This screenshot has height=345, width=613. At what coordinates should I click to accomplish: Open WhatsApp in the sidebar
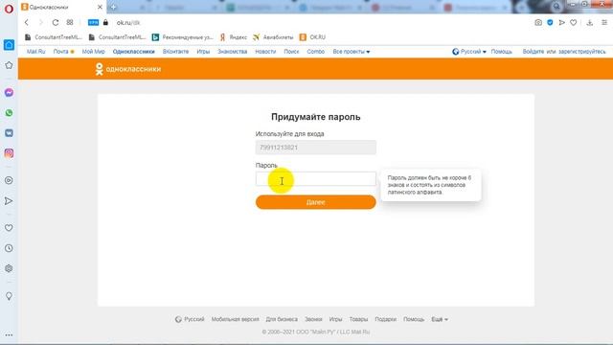click(9, 113)
